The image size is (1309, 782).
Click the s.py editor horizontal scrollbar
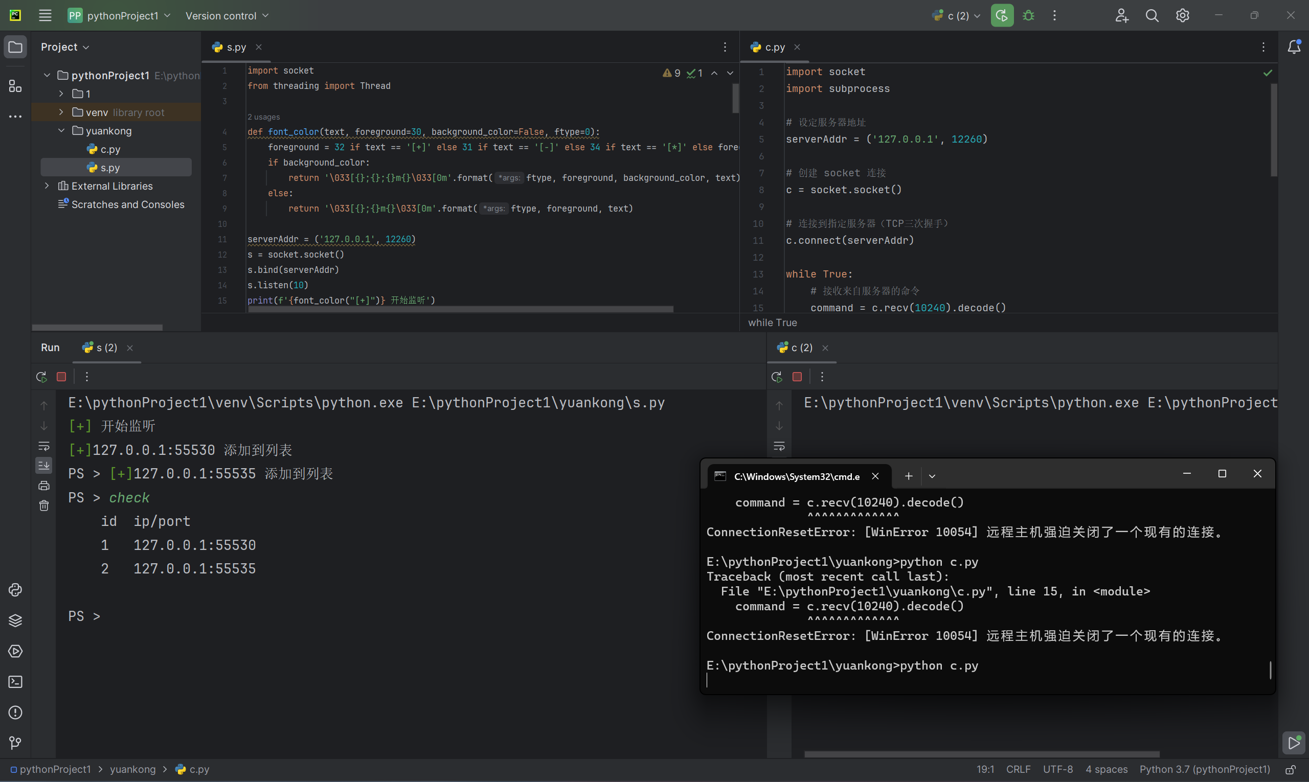(x=460, y=309)
